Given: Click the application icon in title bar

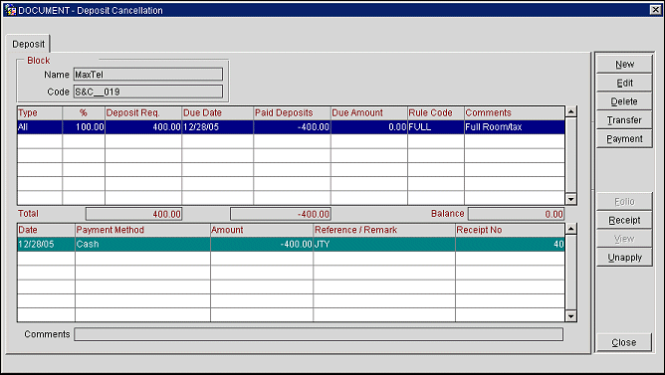Looking at the screenshot, I should click(x=10, y=10).
